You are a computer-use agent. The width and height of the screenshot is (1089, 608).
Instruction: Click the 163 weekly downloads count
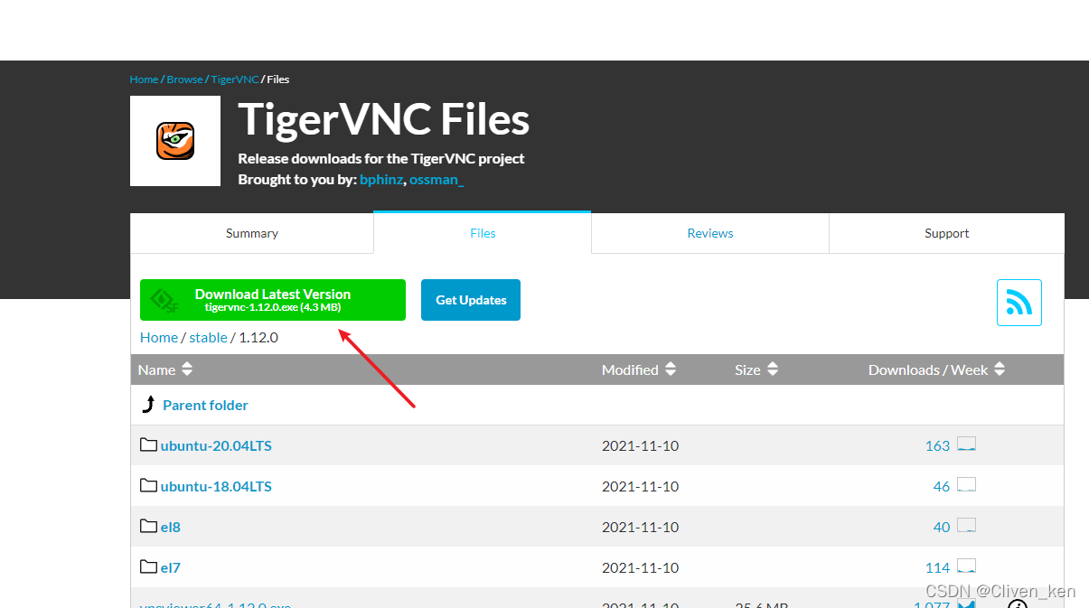pos(937,445)
